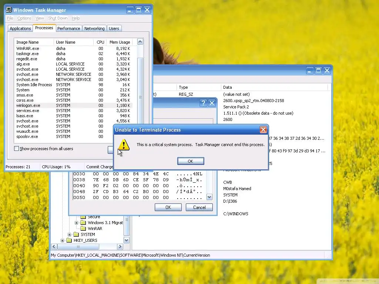Select the Processes tab
Image resolution: width=379 pixels, height=284 pixels.
point(44,28)
